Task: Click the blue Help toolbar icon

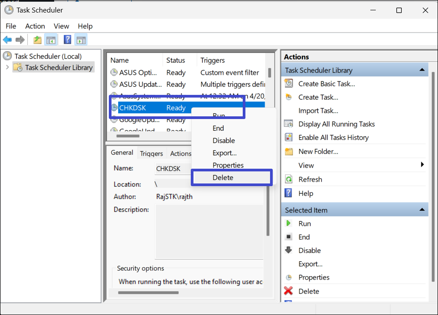Action: (67, 40)
